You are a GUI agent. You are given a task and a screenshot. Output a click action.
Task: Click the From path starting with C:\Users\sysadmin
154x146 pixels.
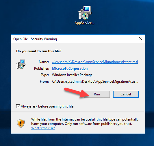pyautogui.click(x=95, y=82)
